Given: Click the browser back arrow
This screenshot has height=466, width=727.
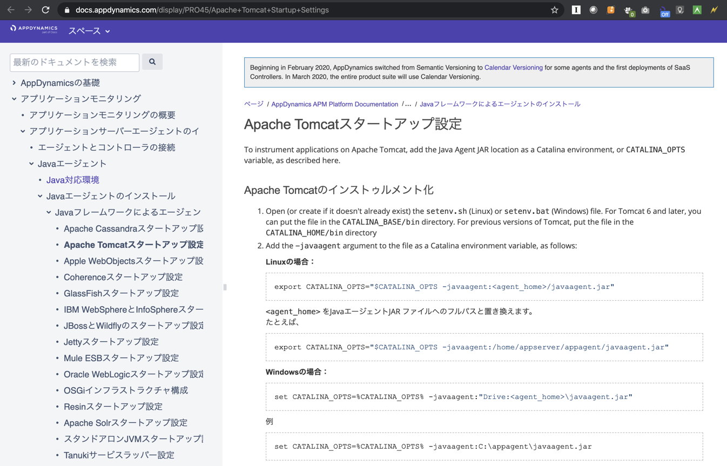Looking at the screenshot, I should pyautogui.click(x=11, y=10).
